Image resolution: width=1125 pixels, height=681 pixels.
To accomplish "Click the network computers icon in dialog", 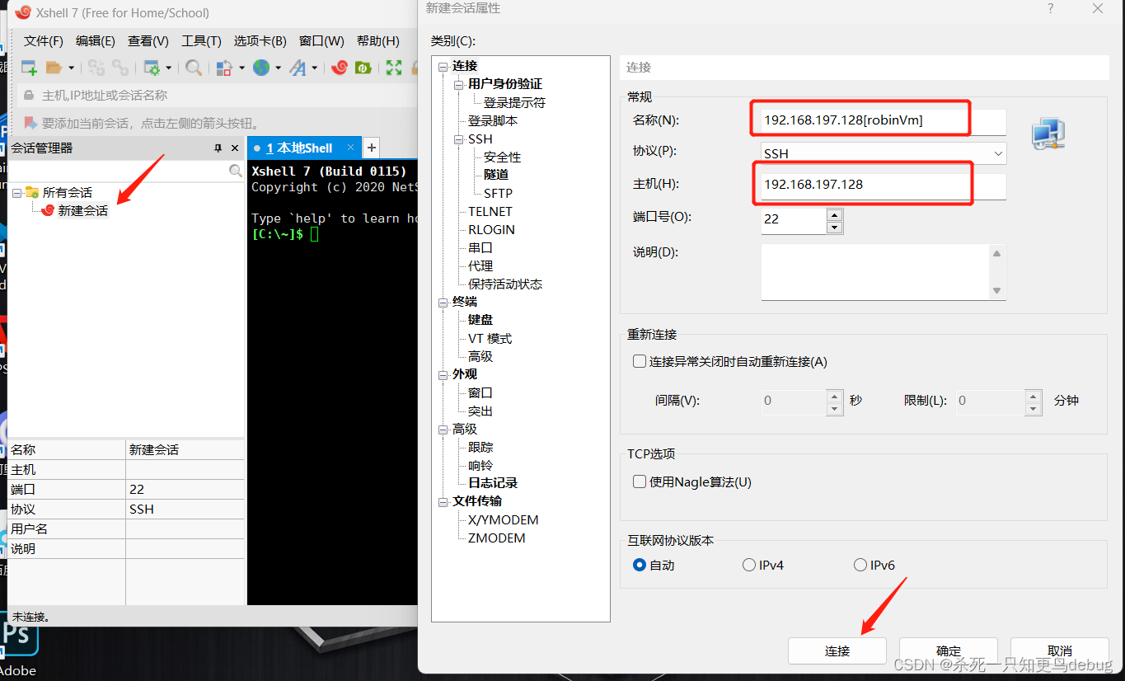I will pos(1048,133).
